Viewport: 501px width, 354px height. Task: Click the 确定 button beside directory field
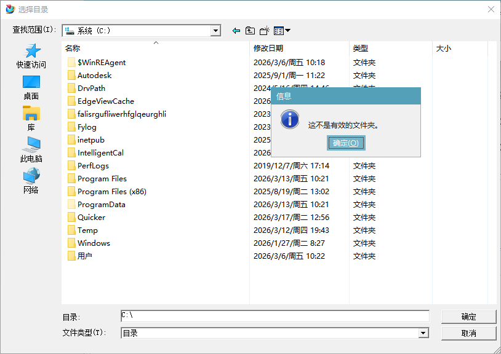point(468,317)
